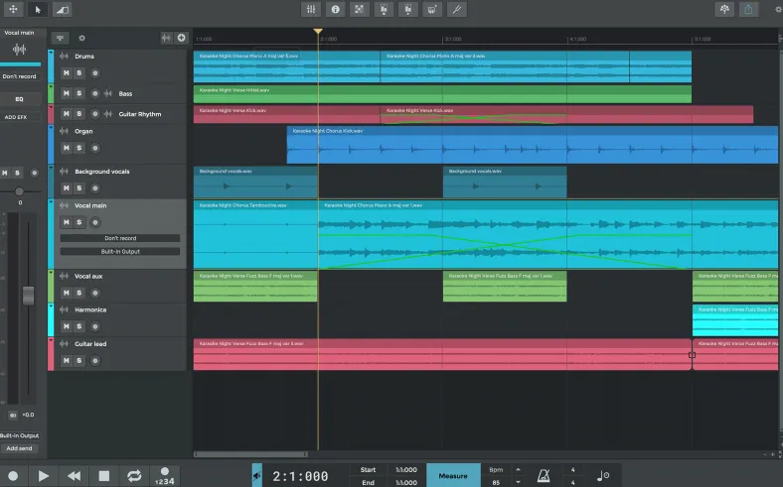Image resolution: width=783 pixels, height=487 pixels.
Task: Arm recording on Vocal main track
Action: coord(94,222)
